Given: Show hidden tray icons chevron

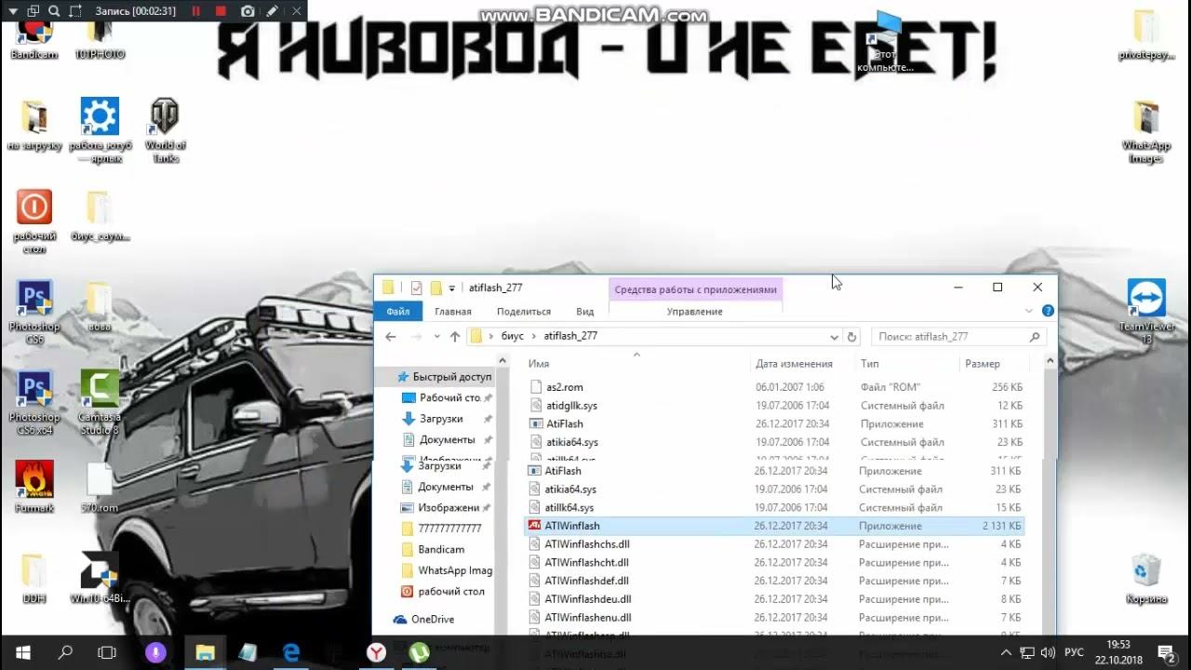Looking at the screenshot, I should point(1006,652).
